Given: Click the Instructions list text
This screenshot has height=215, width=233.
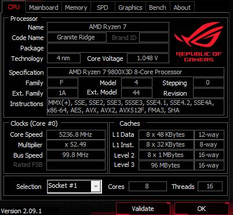Looking at the screenshot, I should [136, 107].
